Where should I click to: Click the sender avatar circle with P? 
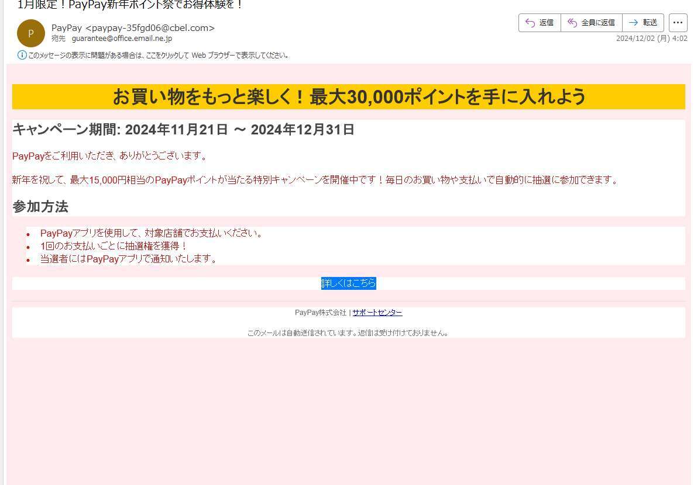pyautogui.click(x=31, y=33)
